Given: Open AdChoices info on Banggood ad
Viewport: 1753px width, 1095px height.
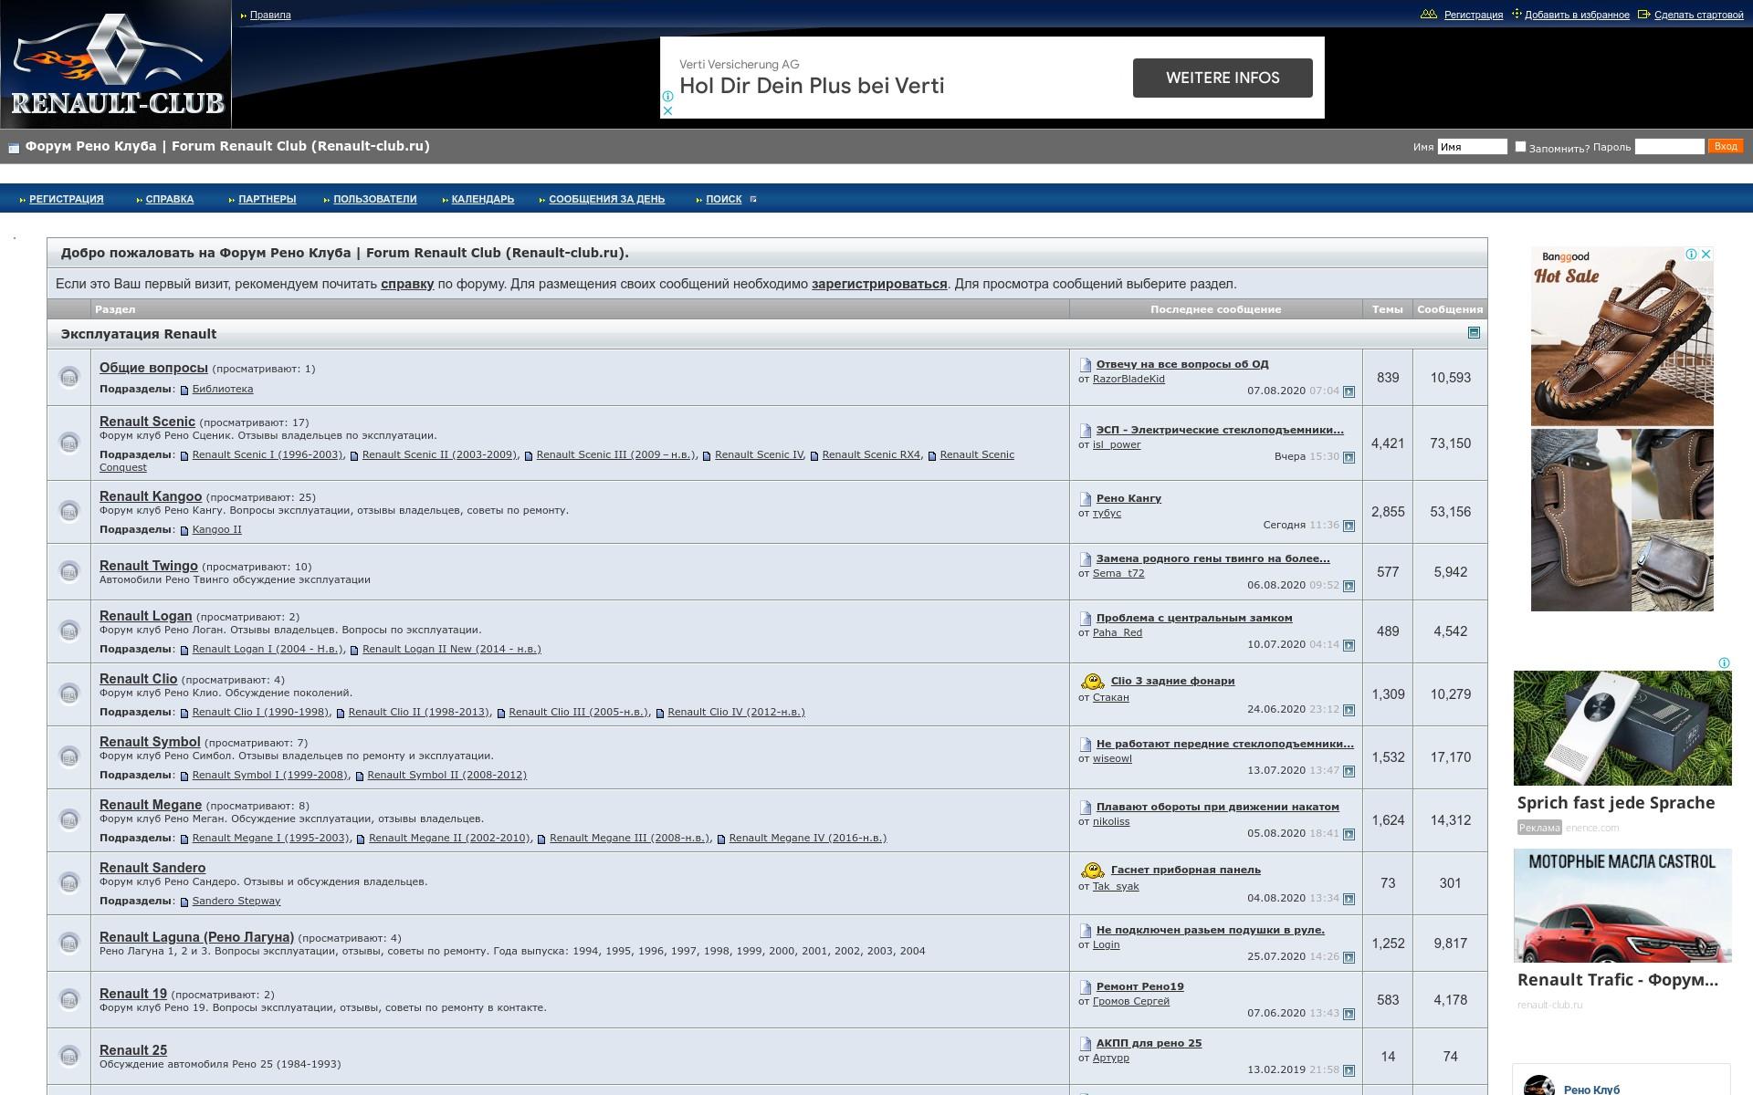Looking at the screenshot, I should coord(1691,255).
